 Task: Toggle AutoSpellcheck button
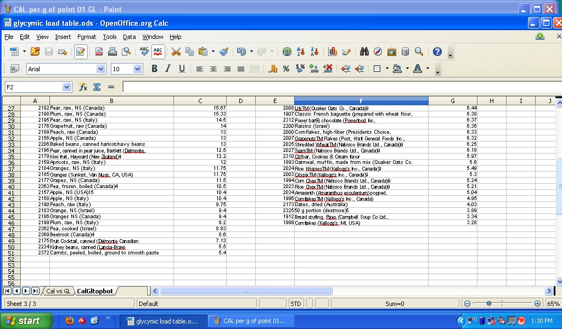(158, 52)
